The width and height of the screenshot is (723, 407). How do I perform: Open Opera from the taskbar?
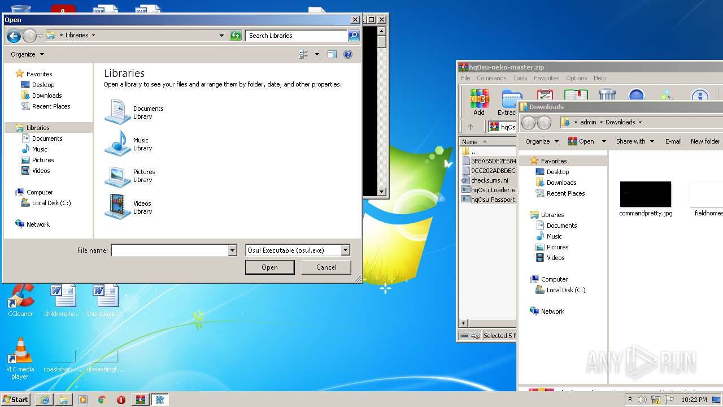coord(121,400)
